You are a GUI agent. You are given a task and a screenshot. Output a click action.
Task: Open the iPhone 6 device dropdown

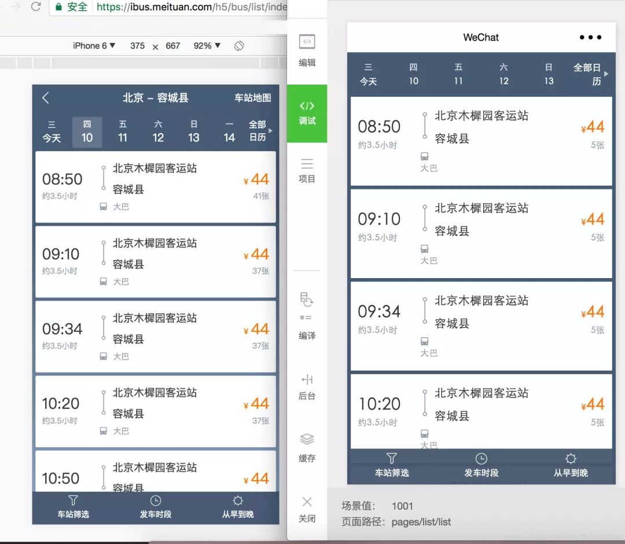94,46
